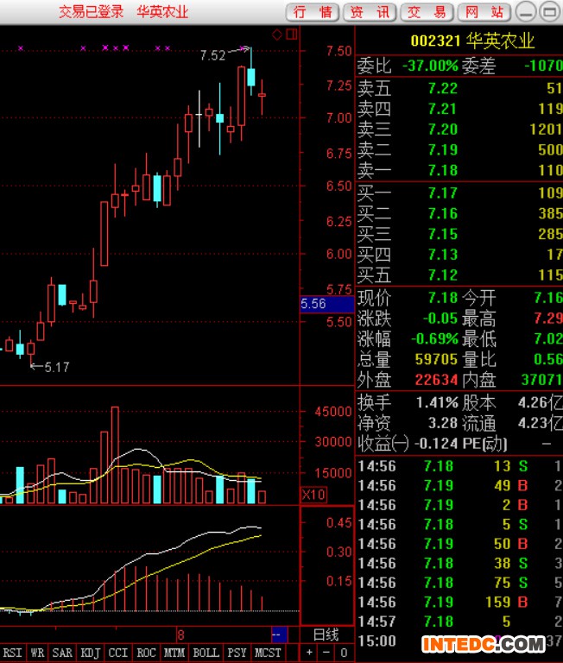Click the 0 reset button at bottom

pyautogui.click(x=343, y=653)
